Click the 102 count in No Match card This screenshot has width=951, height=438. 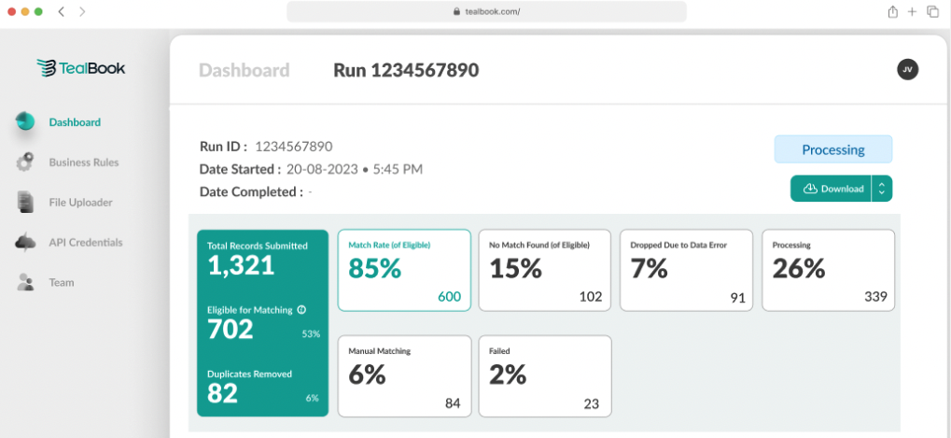tap(591, 297)
